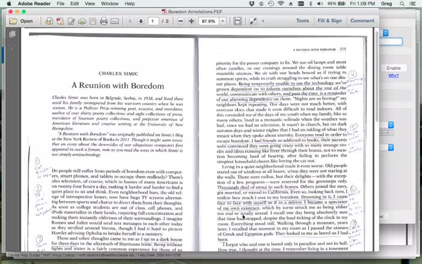Open the page thumbnails panel in sidebar
The image size is (422, 264).
(x=11, y=35)
